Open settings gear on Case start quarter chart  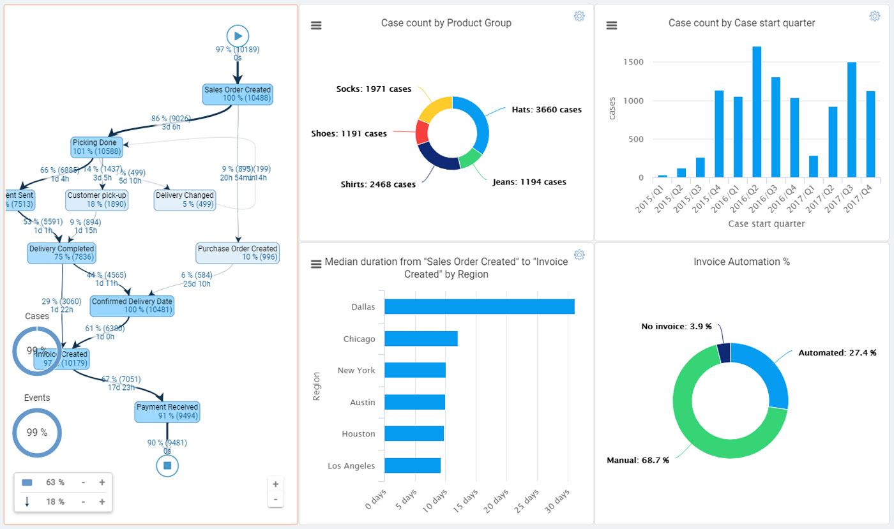pos(875,16)
